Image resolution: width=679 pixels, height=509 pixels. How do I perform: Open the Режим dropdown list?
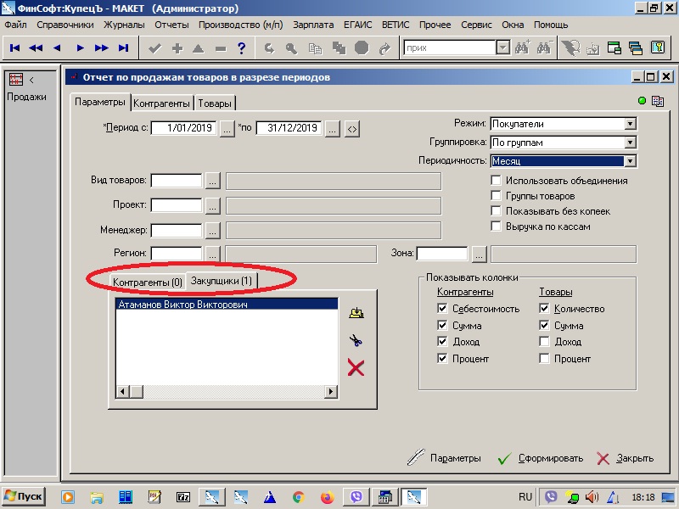(x=629, y=124)
